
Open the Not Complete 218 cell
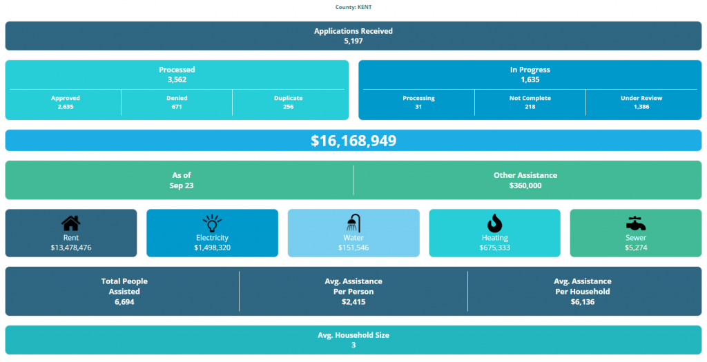tap(530, 103)
